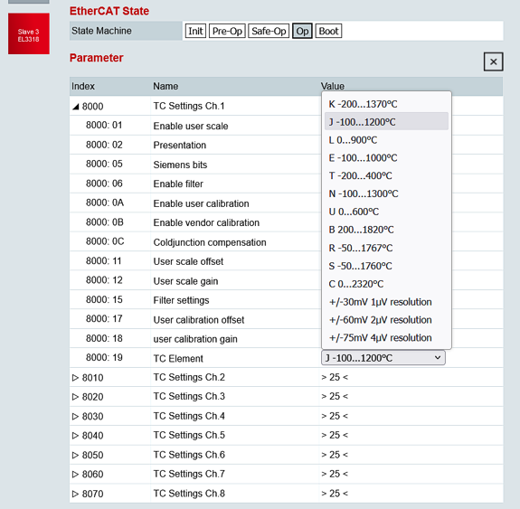Set state machine to Pre-Op
The width and height of the screenshot is (520, 509).
[227, 31]
